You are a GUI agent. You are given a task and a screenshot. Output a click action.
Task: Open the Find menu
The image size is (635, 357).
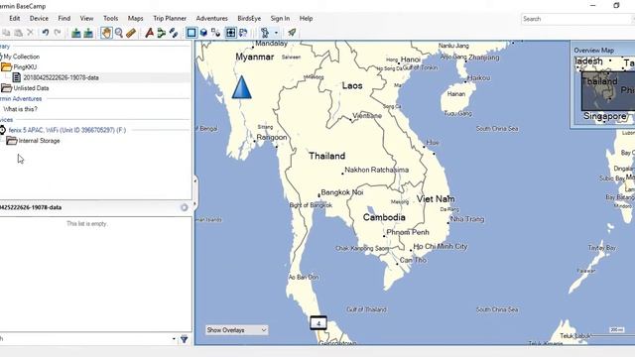63,19
